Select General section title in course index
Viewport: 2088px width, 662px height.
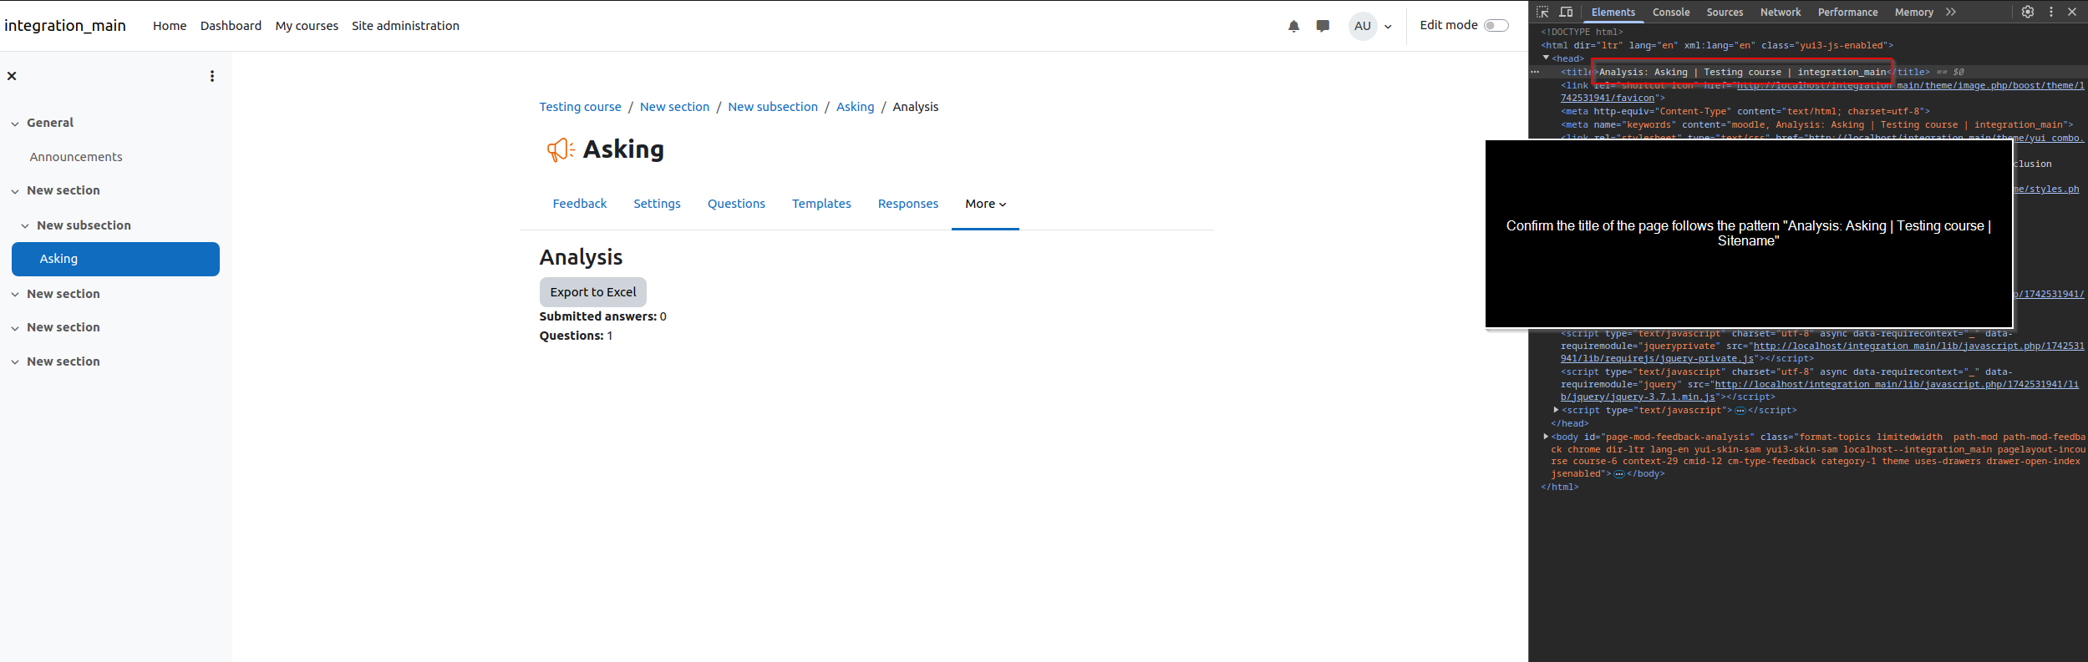[x=50, y=123]
